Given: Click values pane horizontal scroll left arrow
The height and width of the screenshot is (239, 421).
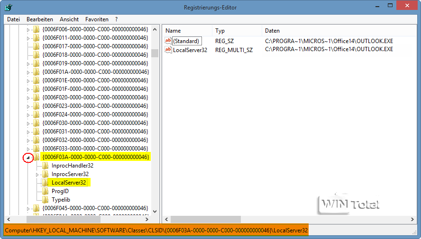Looking at the screenshot, I should [166, 219].
